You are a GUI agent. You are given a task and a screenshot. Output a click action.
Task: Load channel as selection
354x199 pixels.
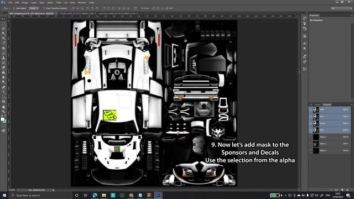tap(331, 190)
